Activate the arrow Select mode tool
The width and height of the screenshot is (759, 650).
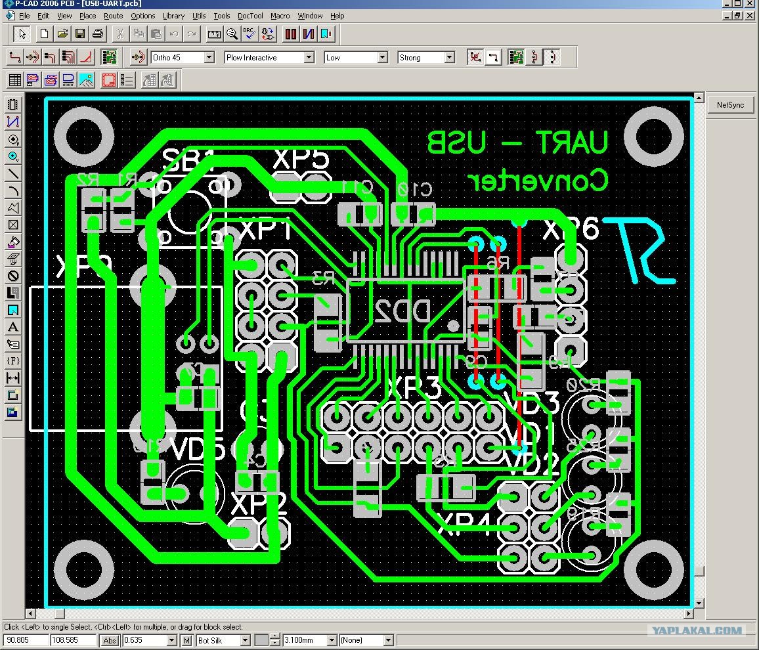coord(22,34)
